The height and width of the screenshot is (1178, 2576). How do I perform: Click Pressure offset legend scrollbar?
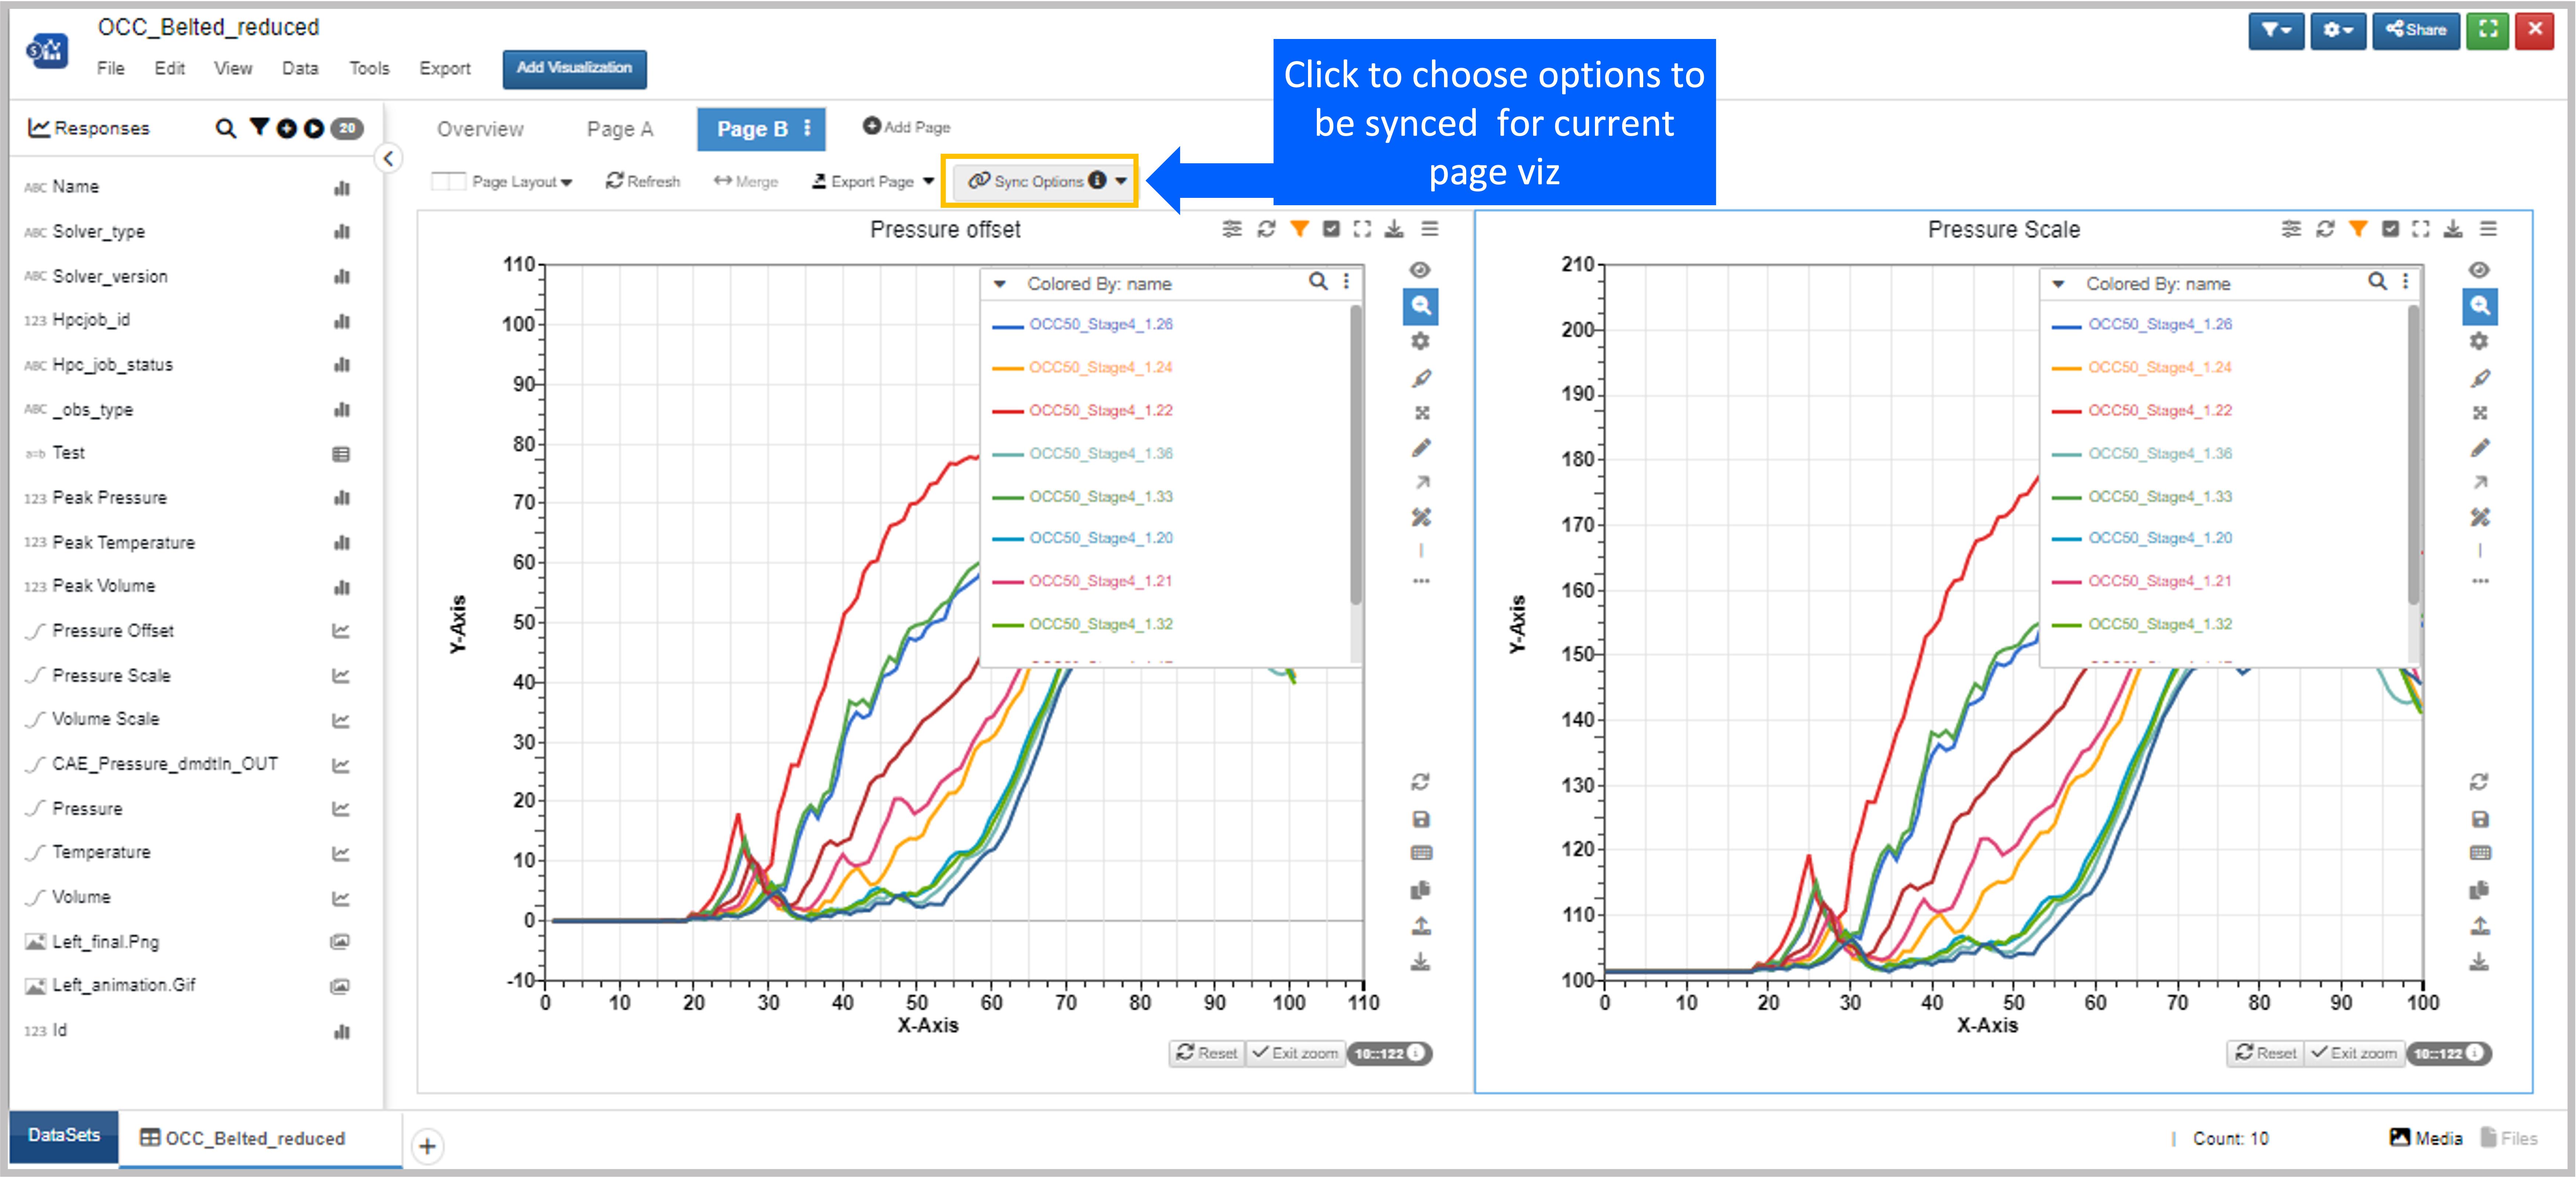tap(1356, 455)
